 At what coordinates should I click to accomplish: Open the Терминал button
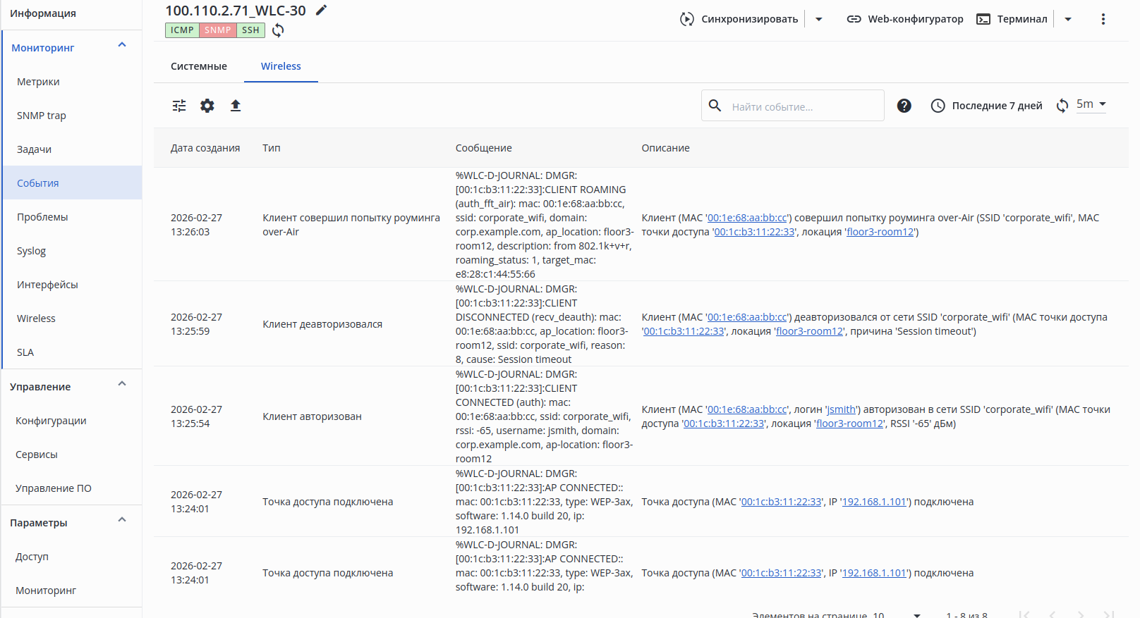coord(1012,19)
